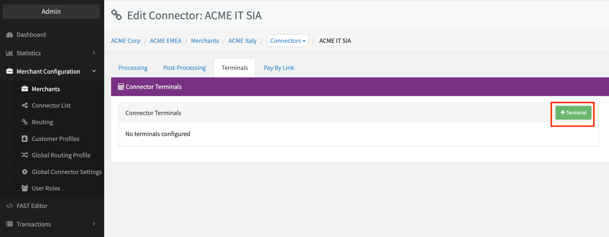Click the Merchants briefcase icon in sidebar
The height and width of the screenshot is (237, 609).
tap(25, 89)
